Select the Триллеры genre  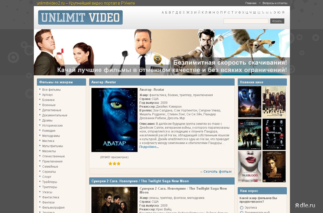click(50, 187)
